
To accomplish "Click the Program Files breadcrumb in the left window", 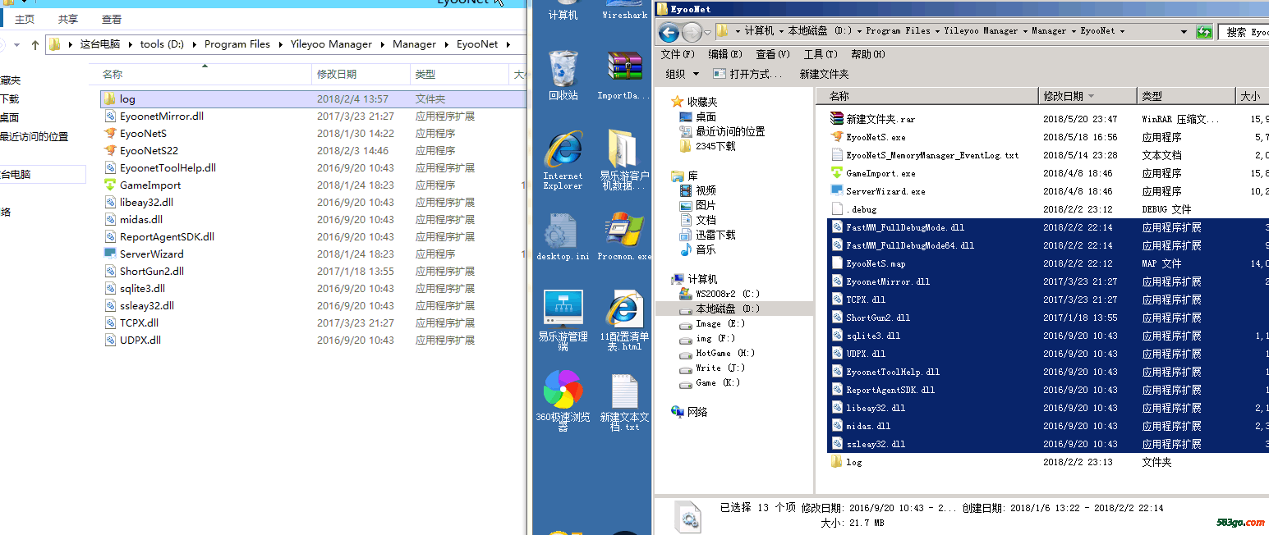I will (237, 44).
